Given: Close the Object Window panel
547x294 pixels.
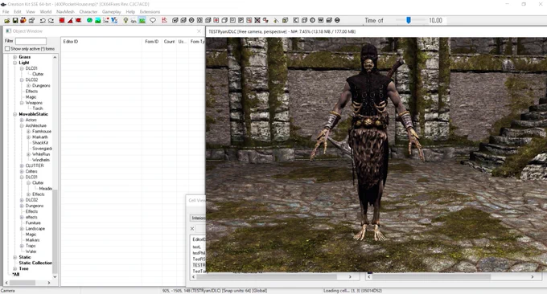Looking at the screenshot, I should pos(199,31).
